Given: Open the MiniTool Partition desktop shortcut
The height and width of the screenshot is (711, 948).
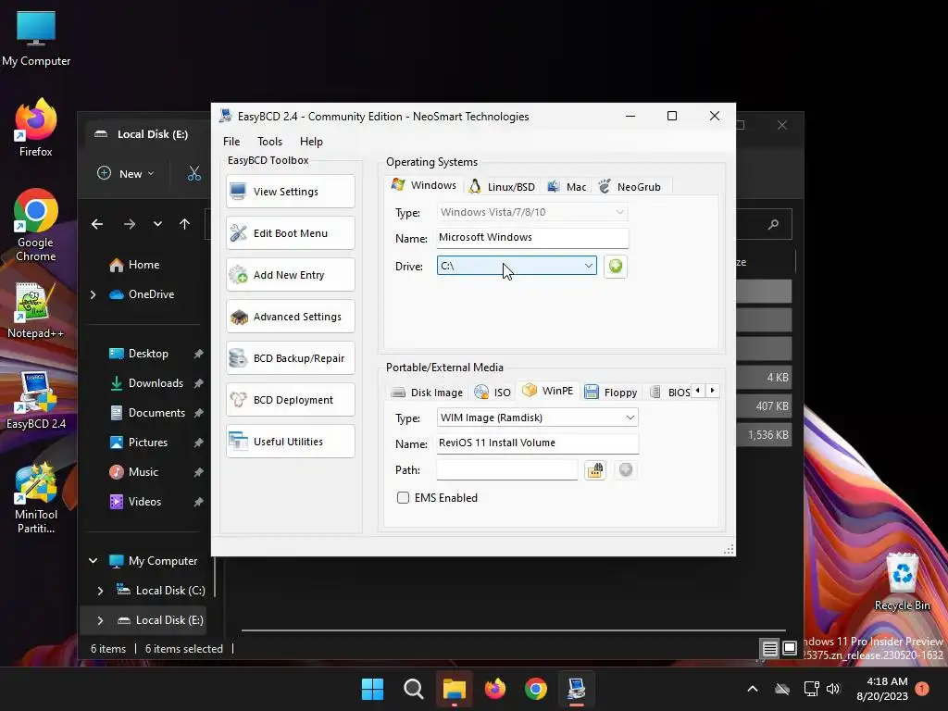Looking at the screenshot, I should point(36,498).
